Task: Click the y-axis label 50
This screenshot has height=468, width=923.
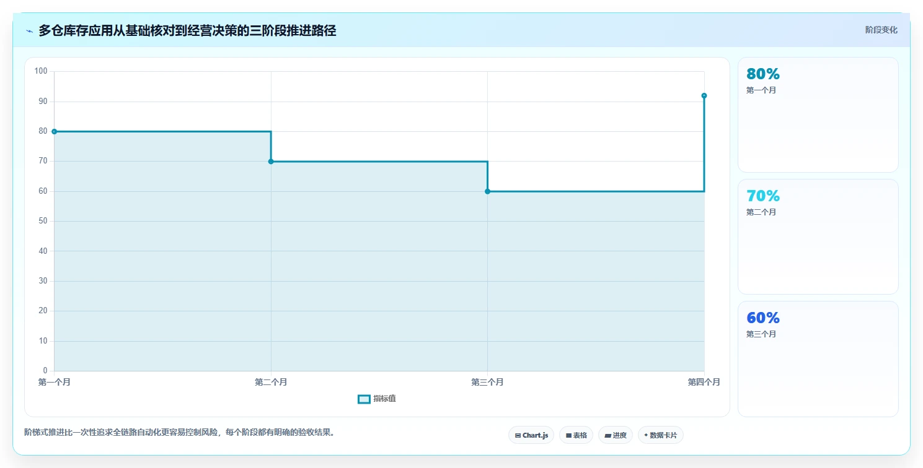Action: click(43, 221)
